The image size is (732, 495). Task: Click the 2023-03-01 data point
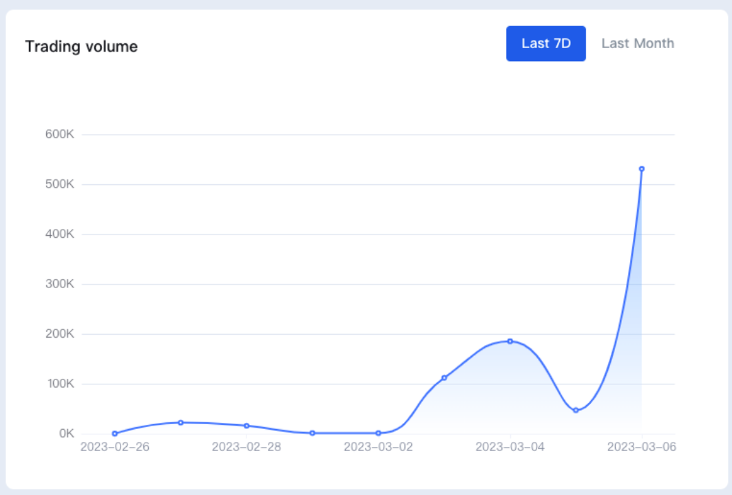[x=313, y=433]
